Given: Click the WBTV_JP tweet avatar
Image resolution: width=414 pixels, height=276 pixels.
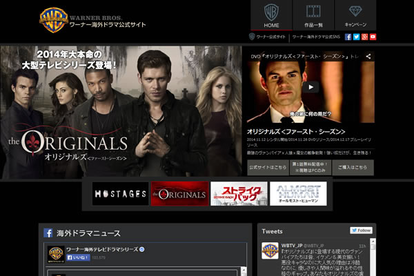Looking at the screenshot, I should (x=270, y=250).
